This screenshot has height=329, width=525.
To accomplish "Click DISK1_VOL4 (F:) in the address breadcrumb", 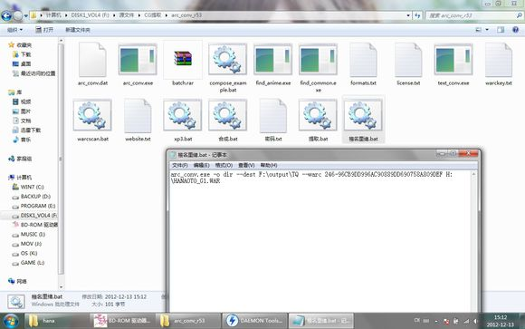I will pyautogui.click(x=90, y=15).
